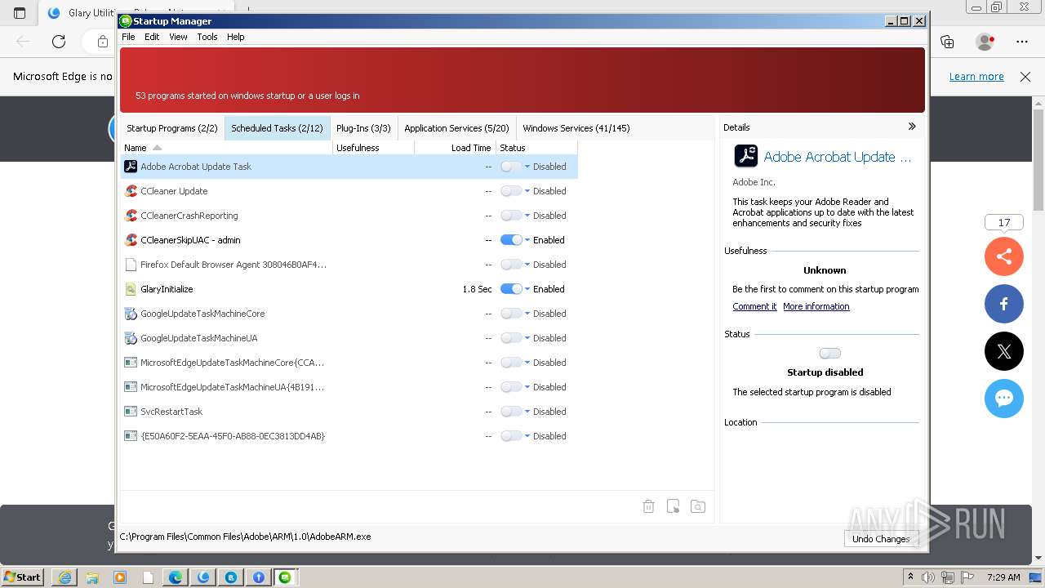The width and height of the screenshot is (1045, 588).
Task: Click the orange share button on Edge page
Action: (x=1004, y=256)
